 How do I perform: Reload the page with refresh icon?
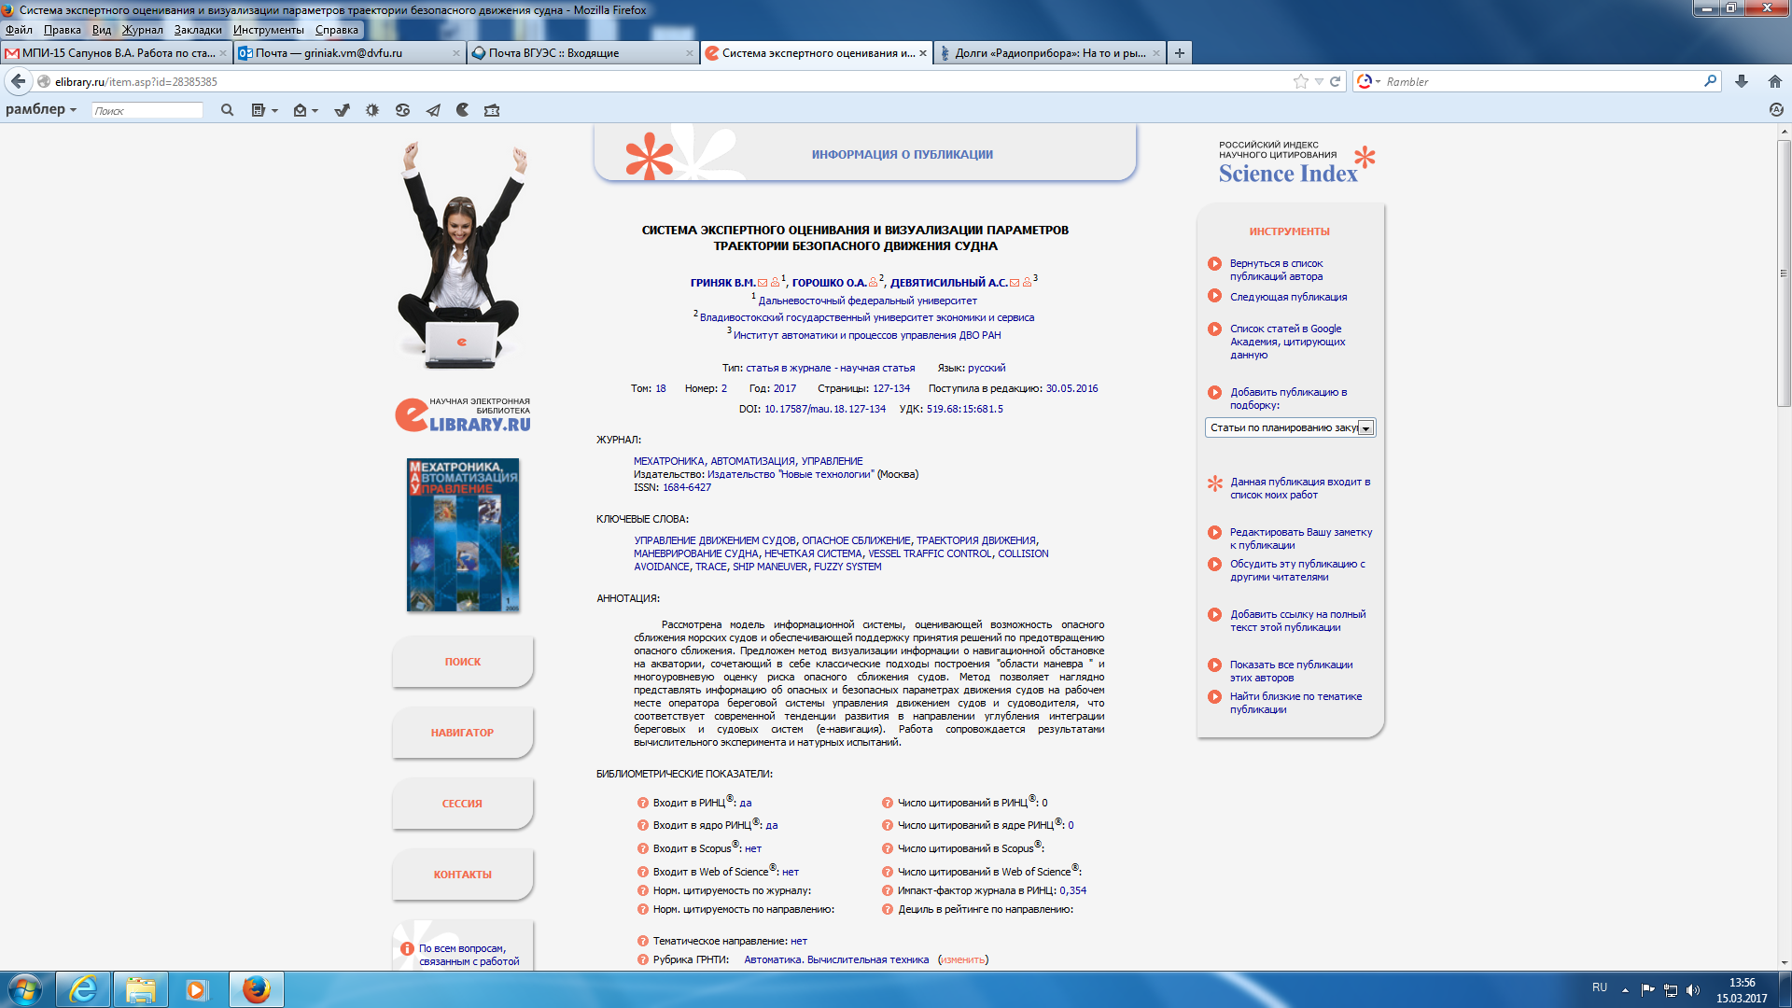(1336, 81)
